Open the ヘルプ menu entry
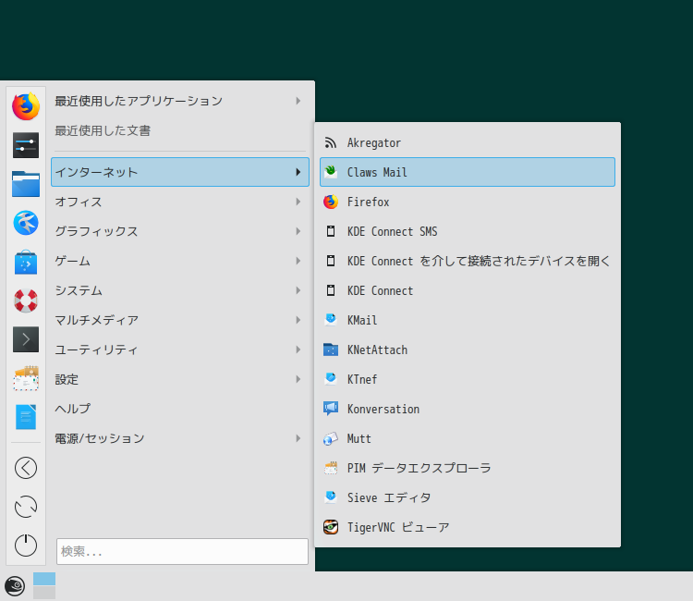693x601 pixels. click(x=180, y=409)
